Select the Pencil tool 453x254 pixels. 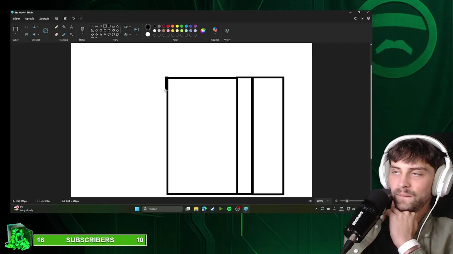point(56,27)
